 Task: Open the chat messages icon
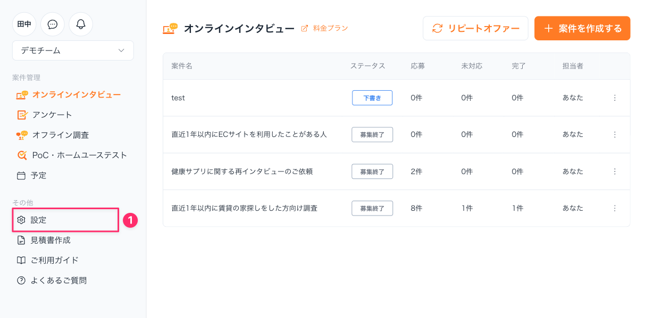coord(53,24)
